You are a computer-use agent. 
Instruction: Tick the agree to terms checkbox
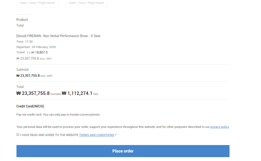click(x=18, y=134)
